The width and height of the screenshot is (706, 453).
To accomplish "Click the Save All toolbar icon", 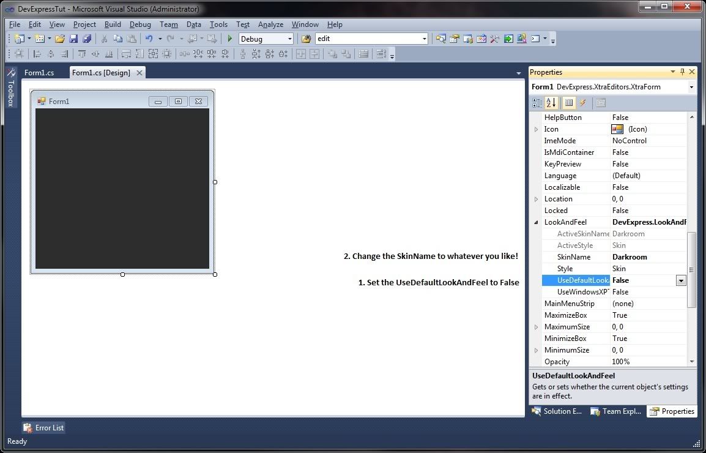I will coord(87,39).
